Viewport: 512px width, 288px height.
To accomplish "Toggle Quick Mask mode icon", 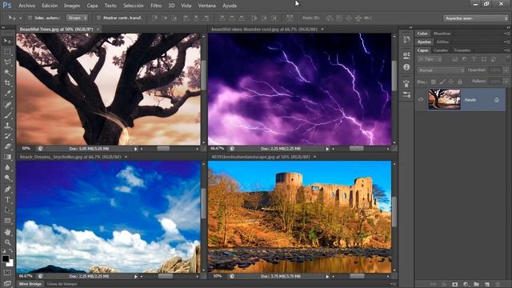I will coord(7,273).
